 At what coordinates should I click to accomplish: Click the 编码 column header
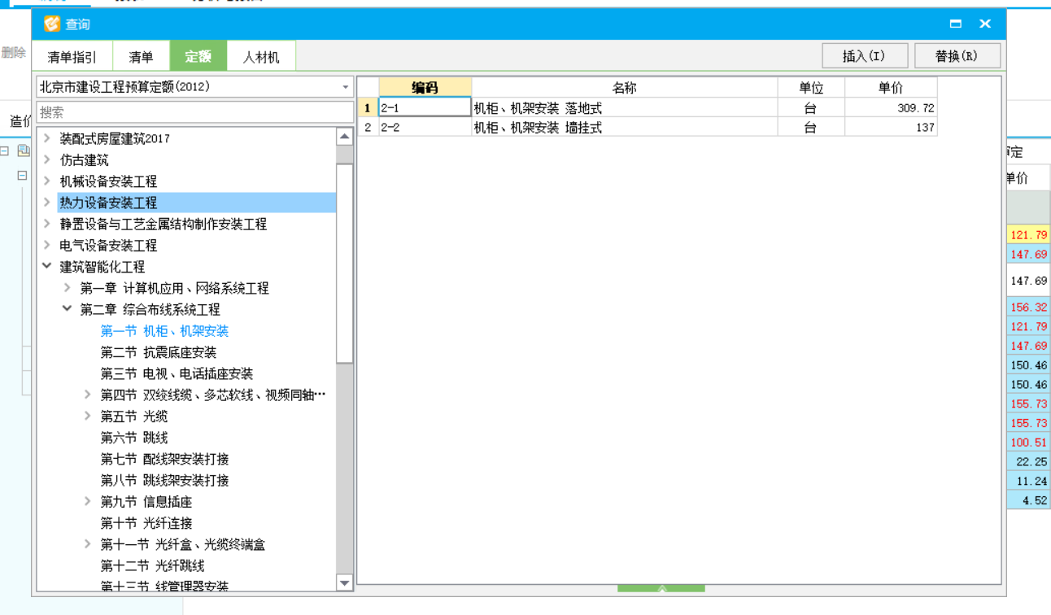click(x=425, y=88)
